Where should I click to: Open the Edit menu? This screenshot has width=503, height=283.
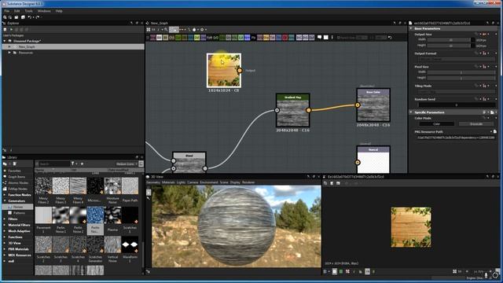[17, 11]
